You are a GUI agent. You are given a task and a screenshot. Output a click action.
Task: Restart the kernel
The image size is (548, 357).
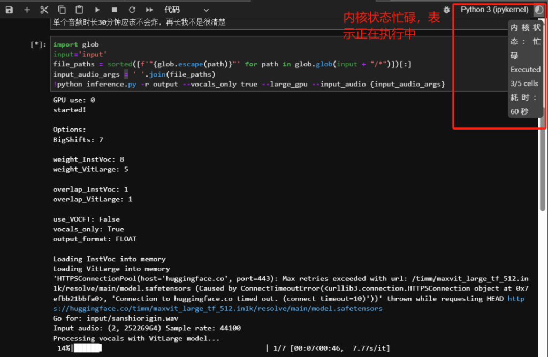[132, 10]
